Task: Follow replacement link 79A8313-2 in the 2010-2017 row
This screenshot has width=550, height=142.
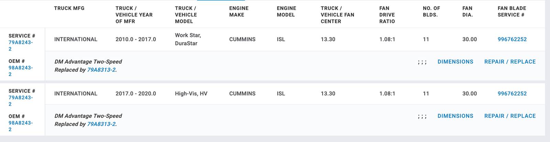Action: (x=101, y=70)
